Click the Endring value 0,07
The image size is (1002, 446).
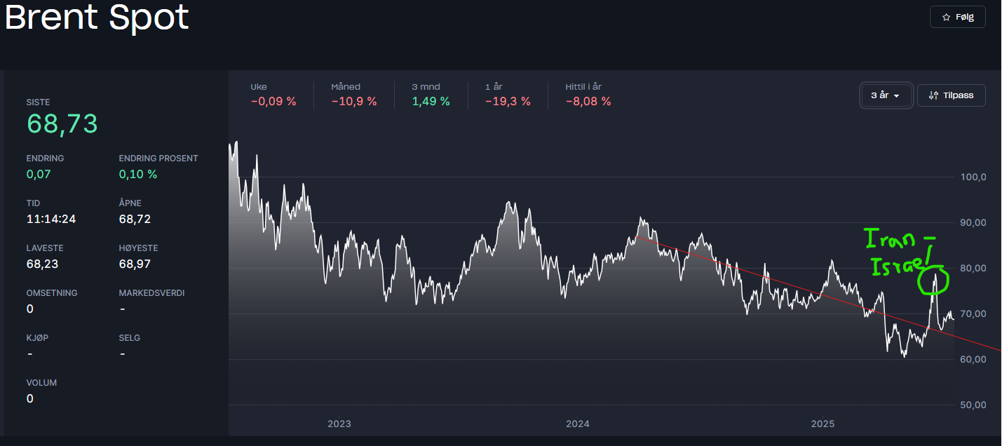(x=39, y=174)
